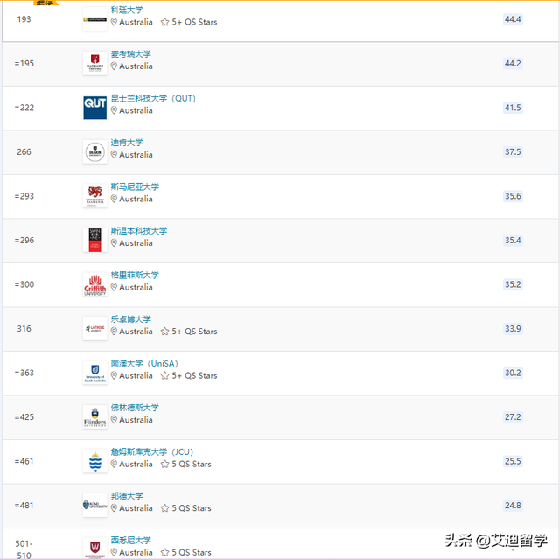This screenshot has height=560, width=560.
Task: Click the Deakin University round logo
Action: pyautogui.click(x=95, y=151)
